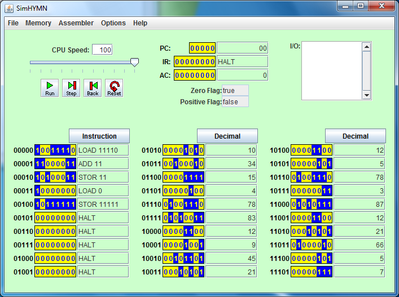Toggle bits at memory address 00101
This screenshot has height=297, width=399.
point(55,218)
